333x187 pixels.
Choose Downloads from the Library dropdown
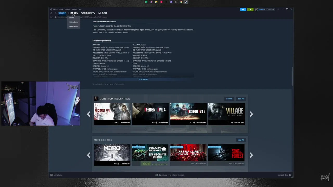click(x=74, y=26)
